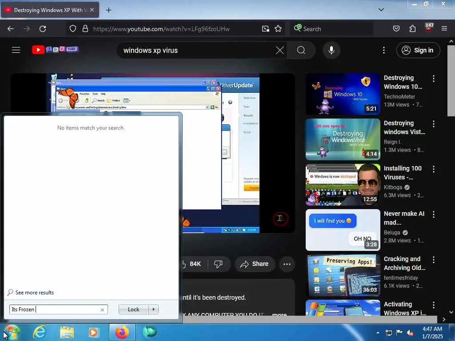Open the Never make AI mad thumbnail
The height and width of the screenshot is (341, 455).
[x=343, y=230]
